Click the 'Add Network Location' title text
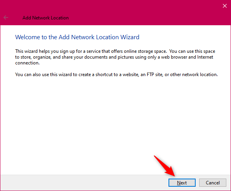Image resolution: width=231 pixels, height=191 pixels. (x=45, y=18)
